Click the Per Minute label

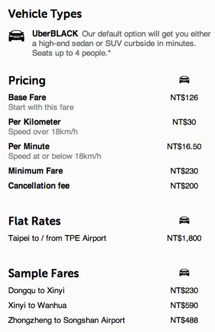pos(29,146)
